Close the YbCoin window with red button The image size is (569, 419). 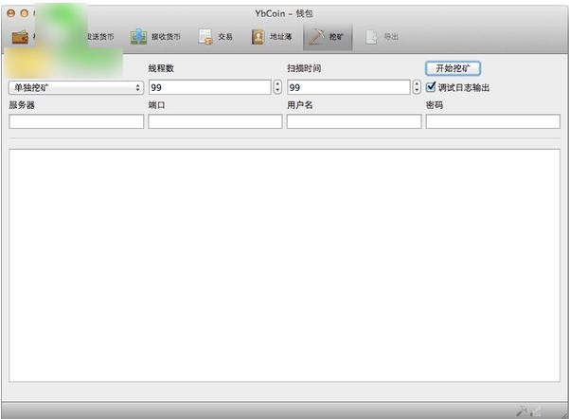coord(11,13)
